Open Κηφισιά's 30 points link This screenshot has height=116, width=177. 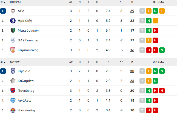click(132, 71)
